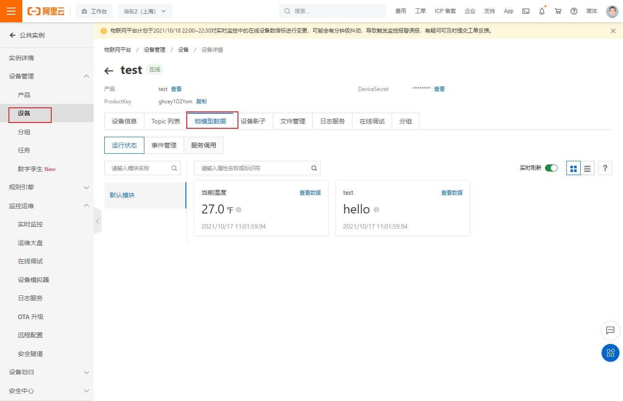The width and height of the screenshot is (623, 401).
Task: Click the header 搜索 field
Action: click(x=332, y=11)
